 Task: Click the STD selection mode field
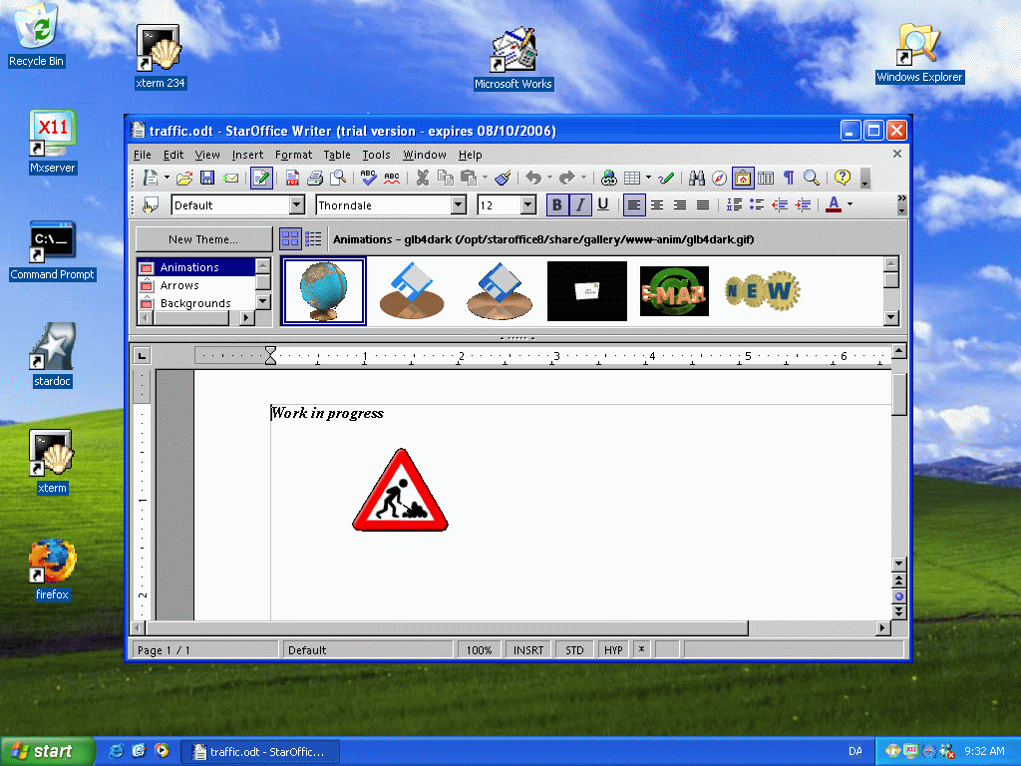coord(574,650)
